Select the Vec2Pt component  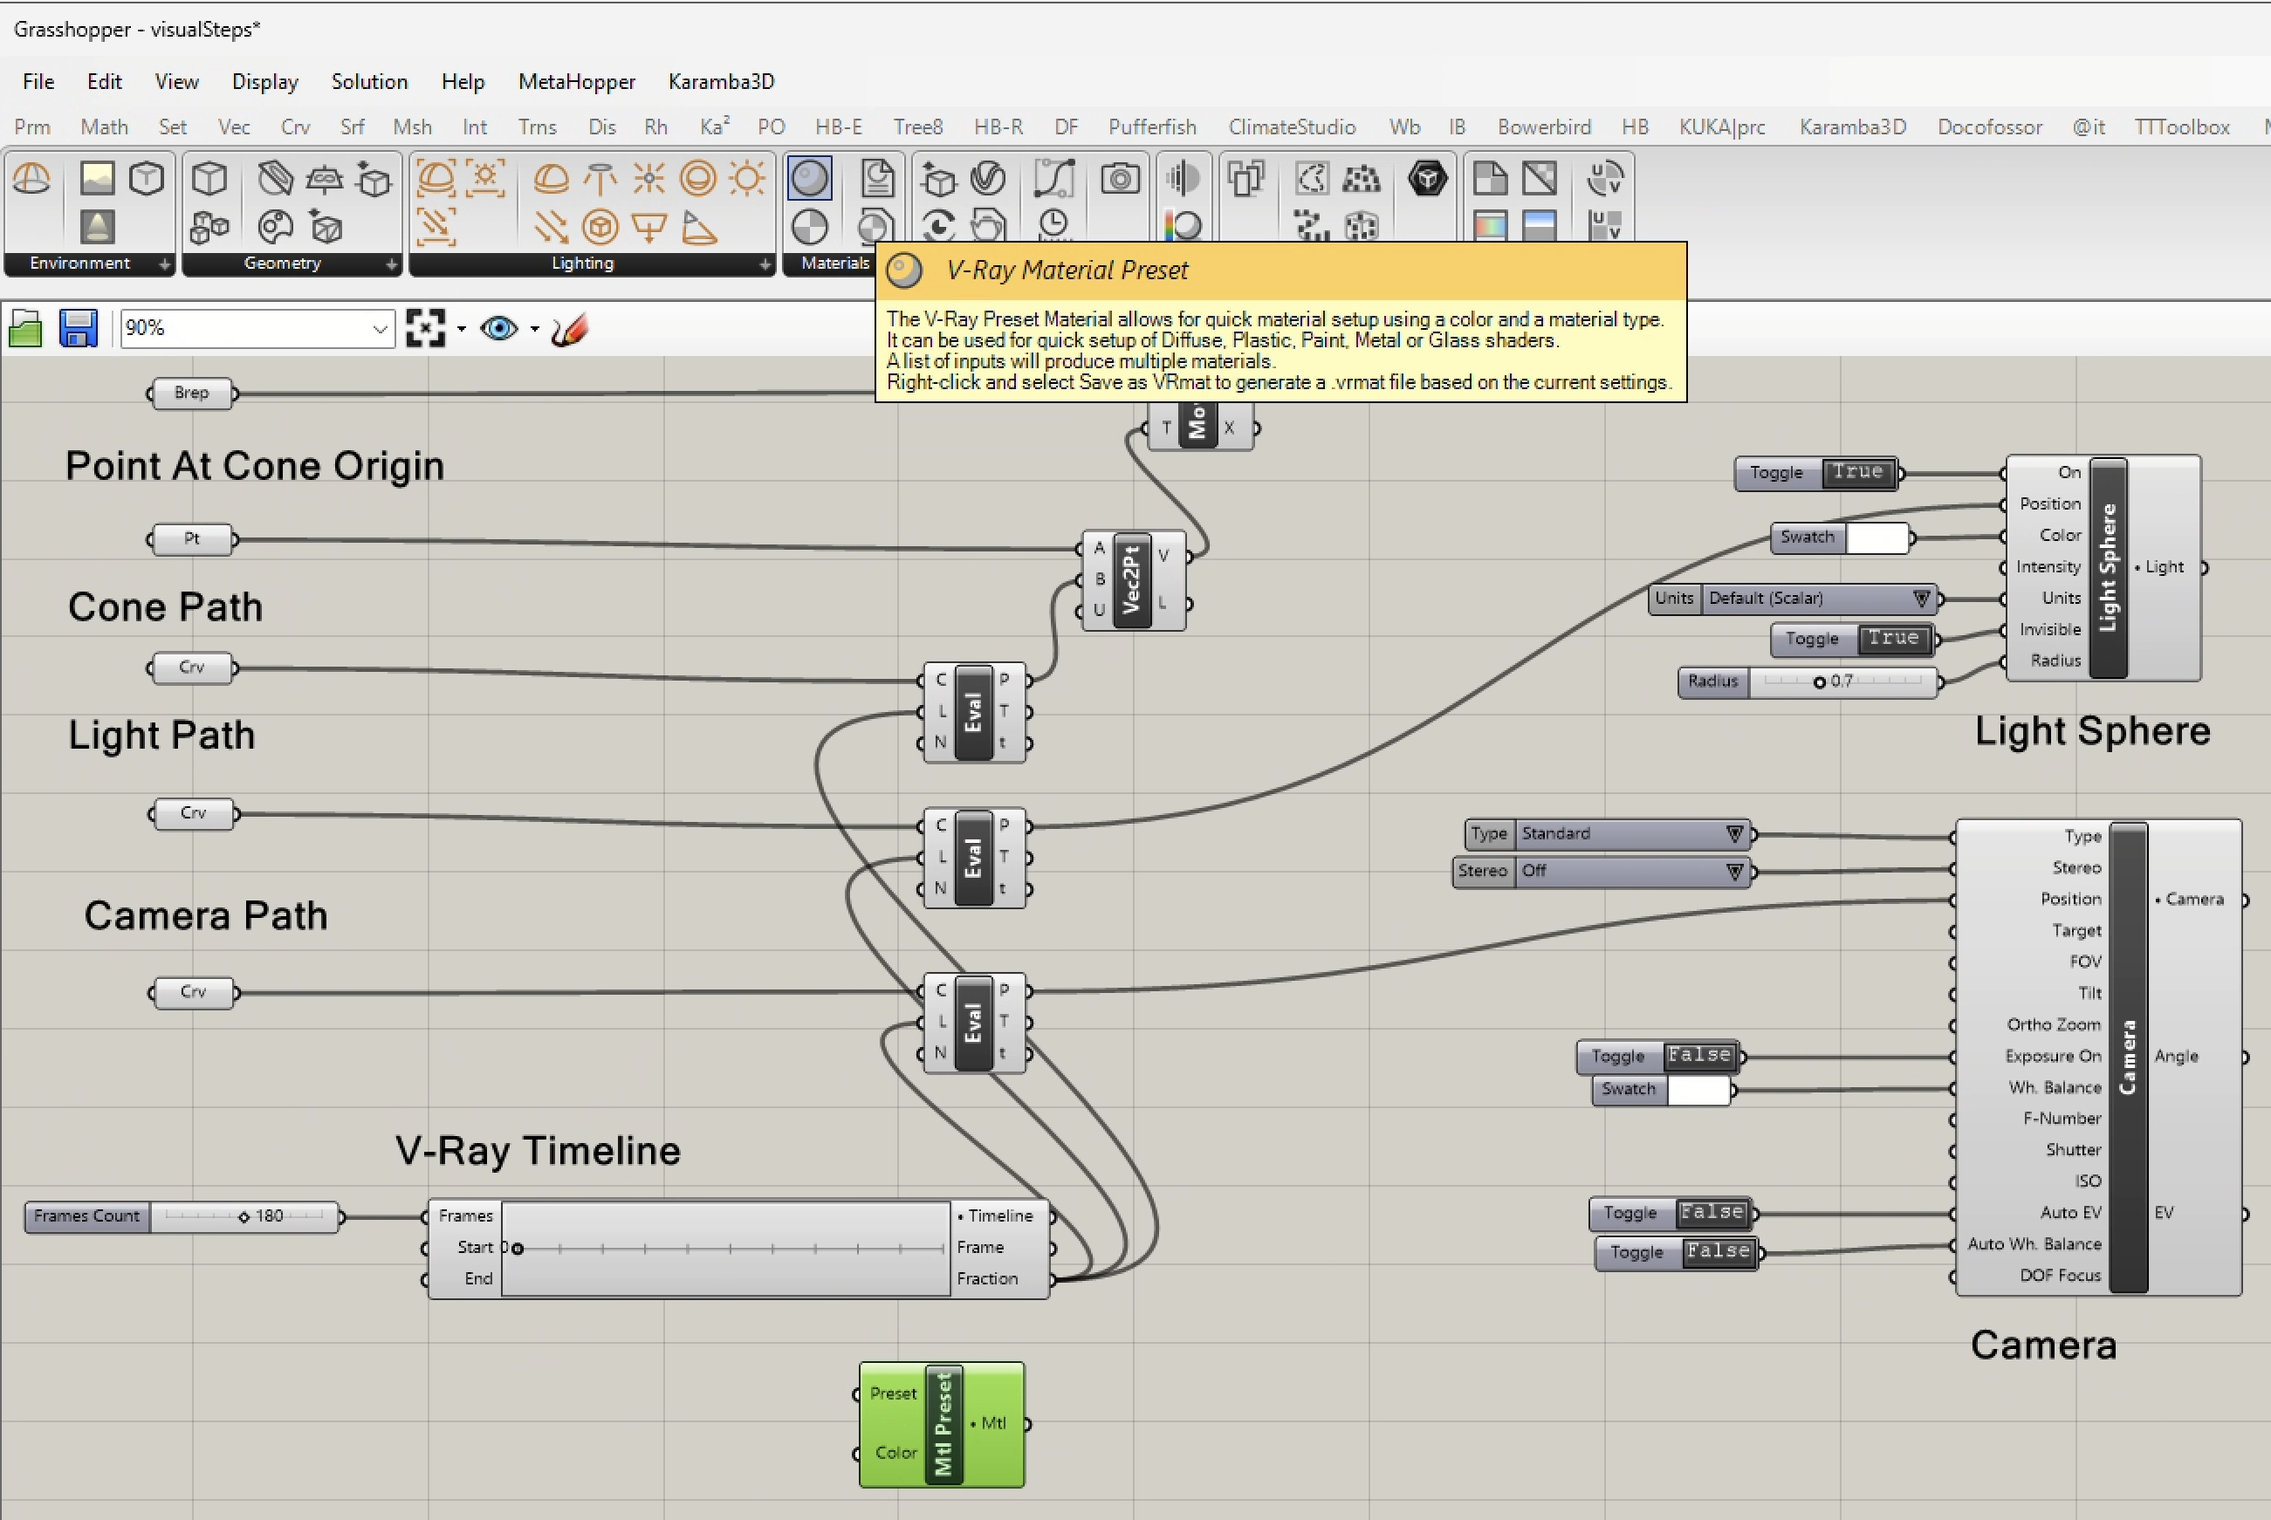[1132, 579]
